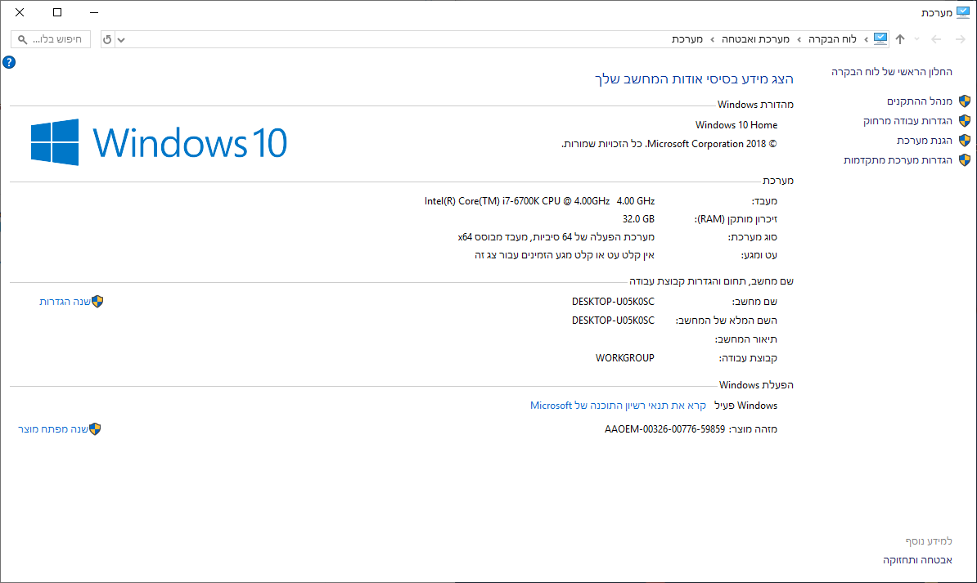Click the WORKGROUP value
The width and height of the screenshot is (977, 583).
[625, 358]
